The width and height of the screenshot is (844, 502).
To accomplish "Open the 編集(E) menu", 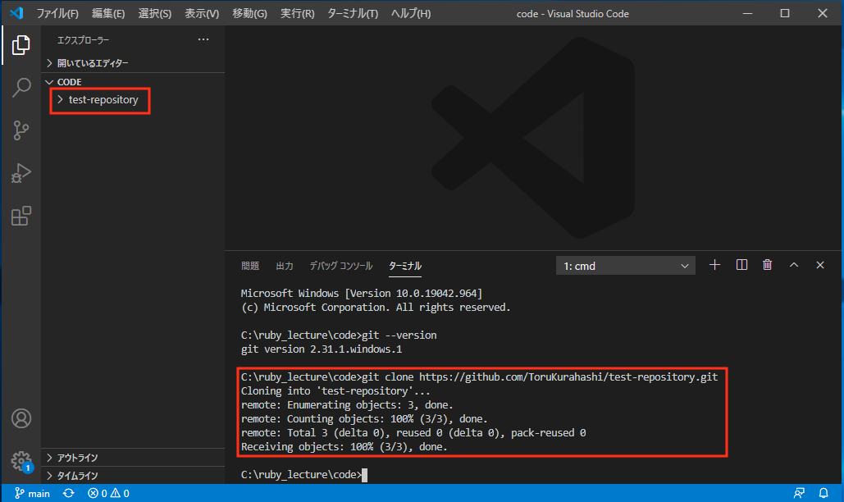I will 107,13.
